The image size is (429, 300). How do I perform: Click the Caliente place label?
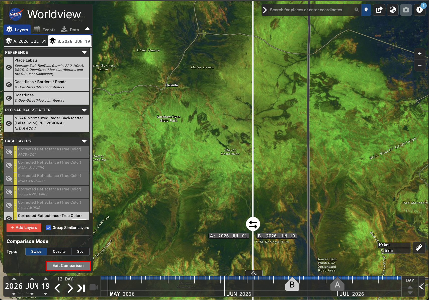point(171,85)
